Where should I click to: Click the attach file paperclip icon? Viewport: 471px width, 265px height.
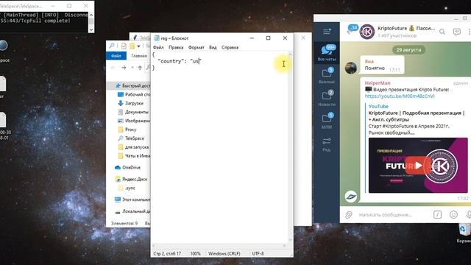point(348,214)
